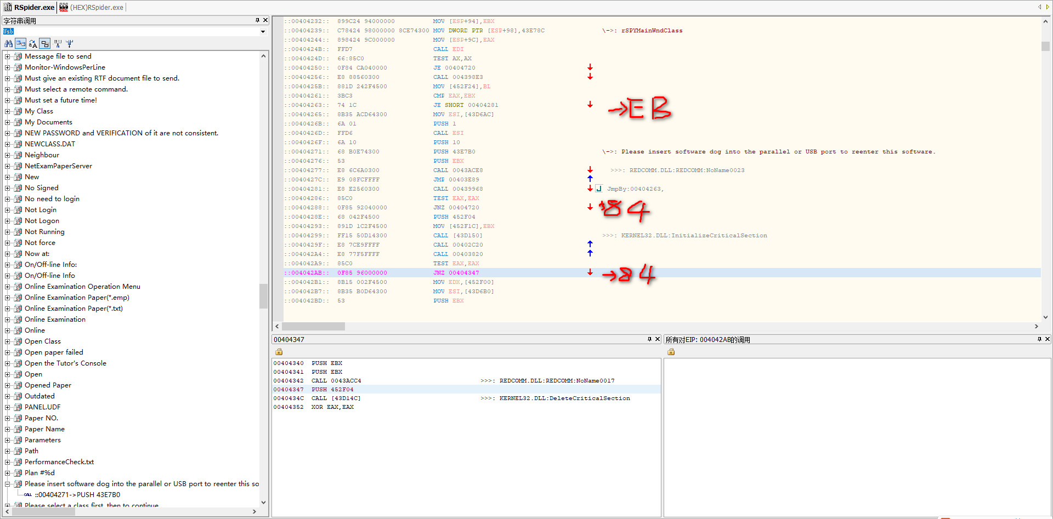Screen dimensions: 1053x519
Task: Expand the 'Online Examination' tree node
Action: [8, 320]
